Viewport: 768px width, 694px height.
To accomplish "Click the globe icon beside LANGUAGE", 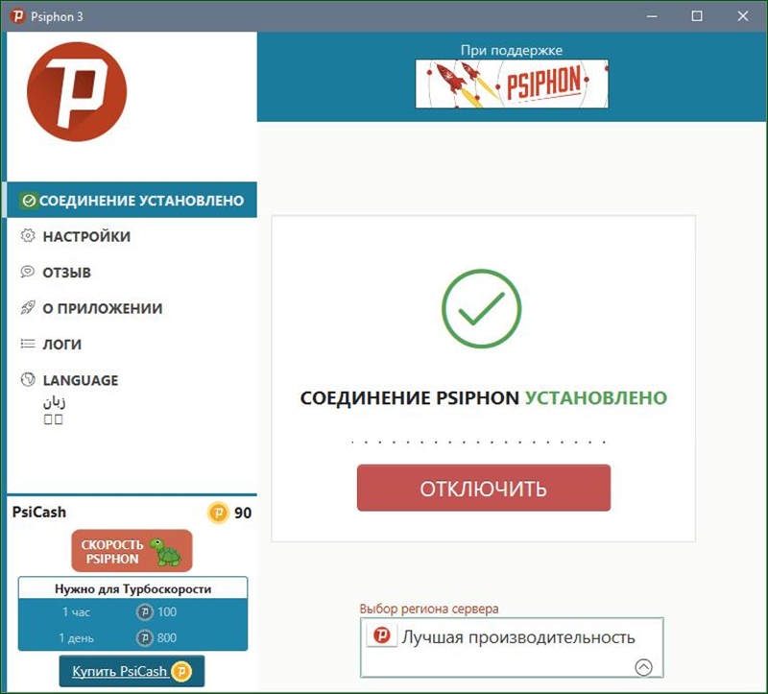I will pyautogui.click(x=28, y=379).
